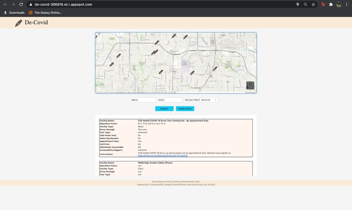352x210 pixels.
Task: View site info via the lock icon
Action: coord(31,4)
